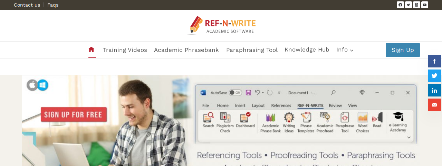Expand the ribbon chevron in the Word image
This screenshot has width=442, height=166.
(409, 137)
